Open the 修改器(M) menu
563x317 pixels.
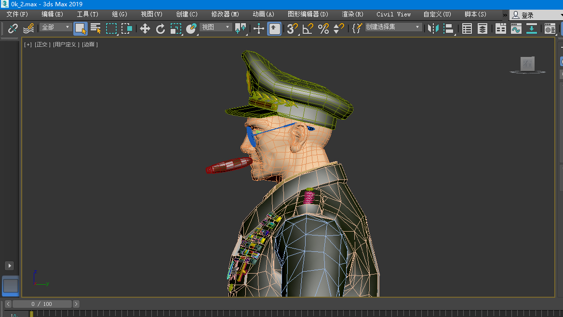225,14
